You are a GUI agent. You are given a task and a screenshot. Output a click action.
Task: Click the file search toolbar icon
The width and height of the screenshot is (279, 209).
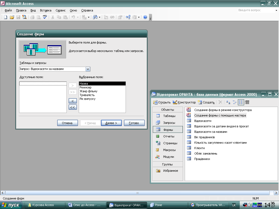pos(24,17)
